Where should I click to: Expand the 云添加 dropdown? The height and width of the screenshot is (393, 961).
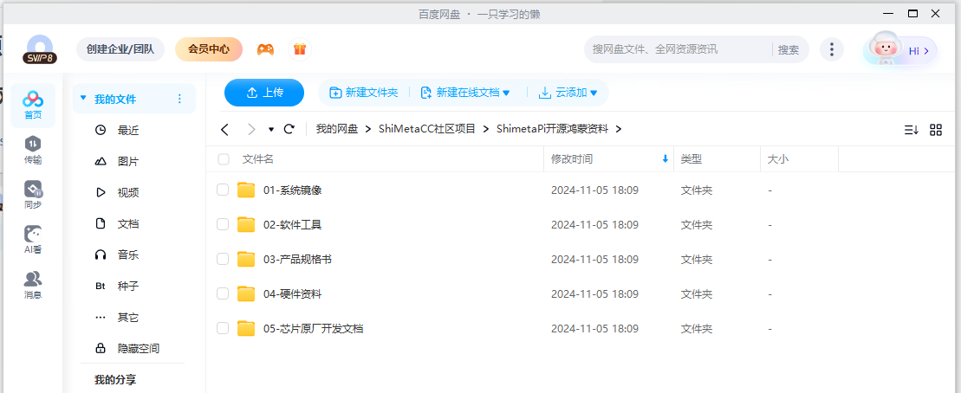coord(594,93)
